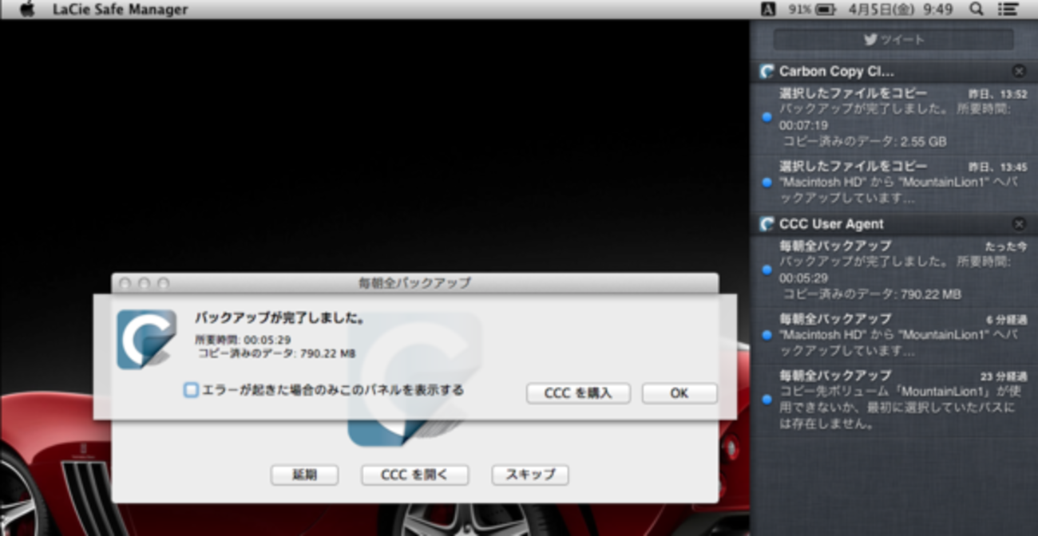Click the input source "A" icon

point(768,10)
